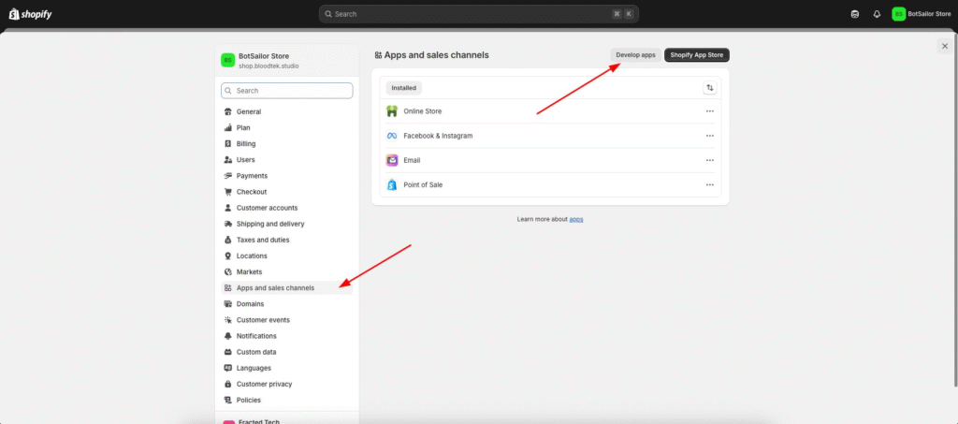Viewport: 958px width, 424px height.
Task: Click the Customer privacy lock icon
Action: (228, 384)
